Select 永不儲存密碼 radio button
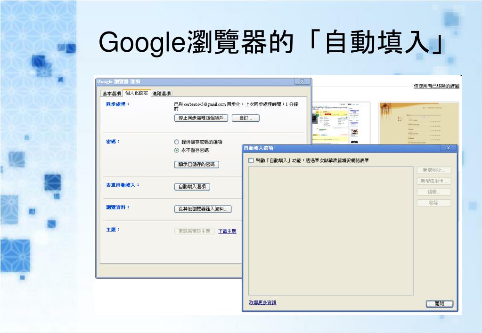 pos(176,151)
